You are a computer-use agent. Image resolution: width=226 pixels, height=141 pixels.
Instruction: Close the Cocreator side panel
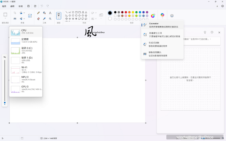point(219,32)
